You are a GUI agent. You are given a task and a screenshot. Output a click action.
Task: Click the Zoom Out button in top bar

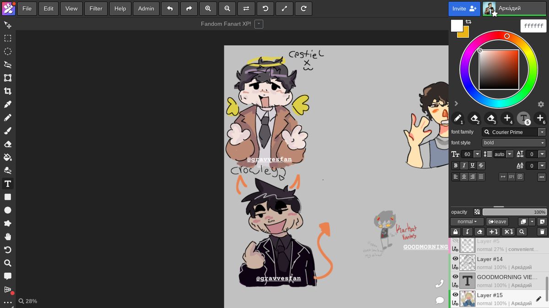click(227, 8)
